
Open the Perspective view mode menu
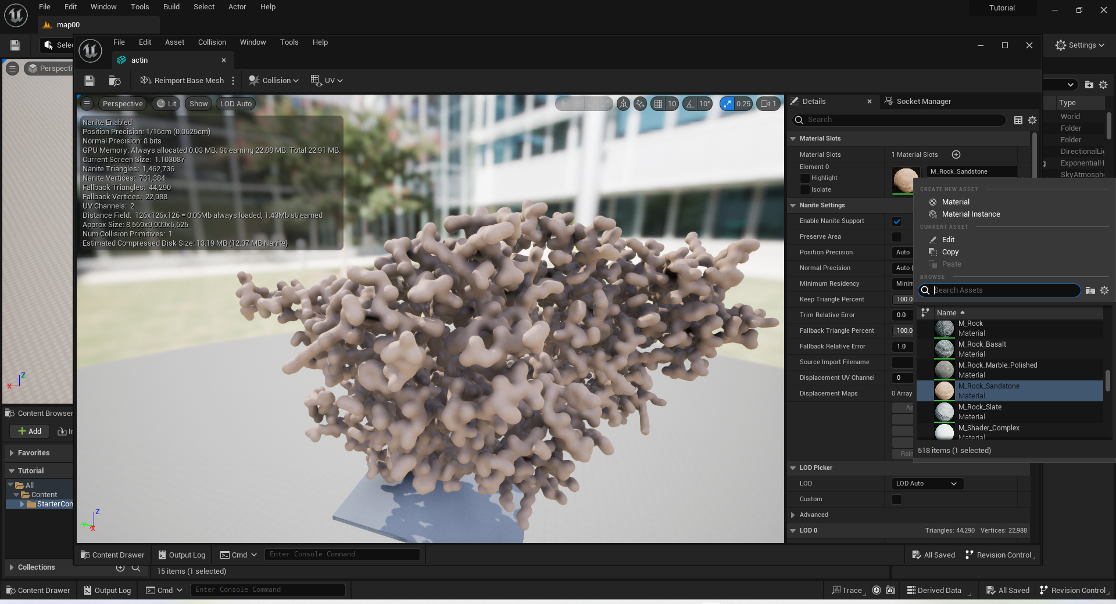[123, 104]
